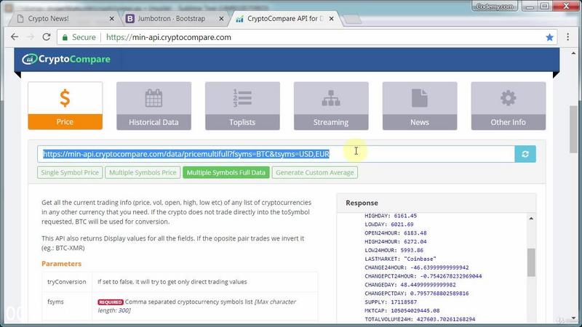Image resolution: width=582 pixels, height=327 pixels.
Task: Click the CHANGEPCT24HOUR value line
Action: [x=423, y=276]
